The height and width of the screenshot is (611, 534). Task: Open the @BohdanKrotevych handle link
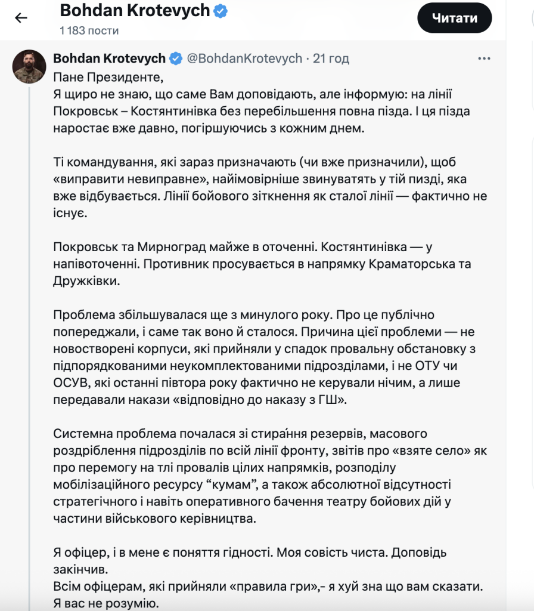244,58
